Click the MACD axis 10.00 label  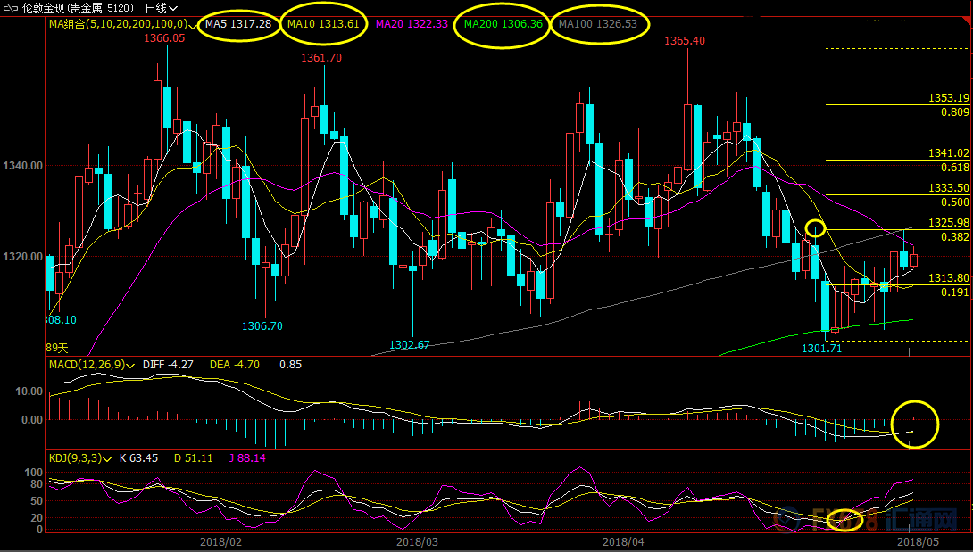coord(29,391)
